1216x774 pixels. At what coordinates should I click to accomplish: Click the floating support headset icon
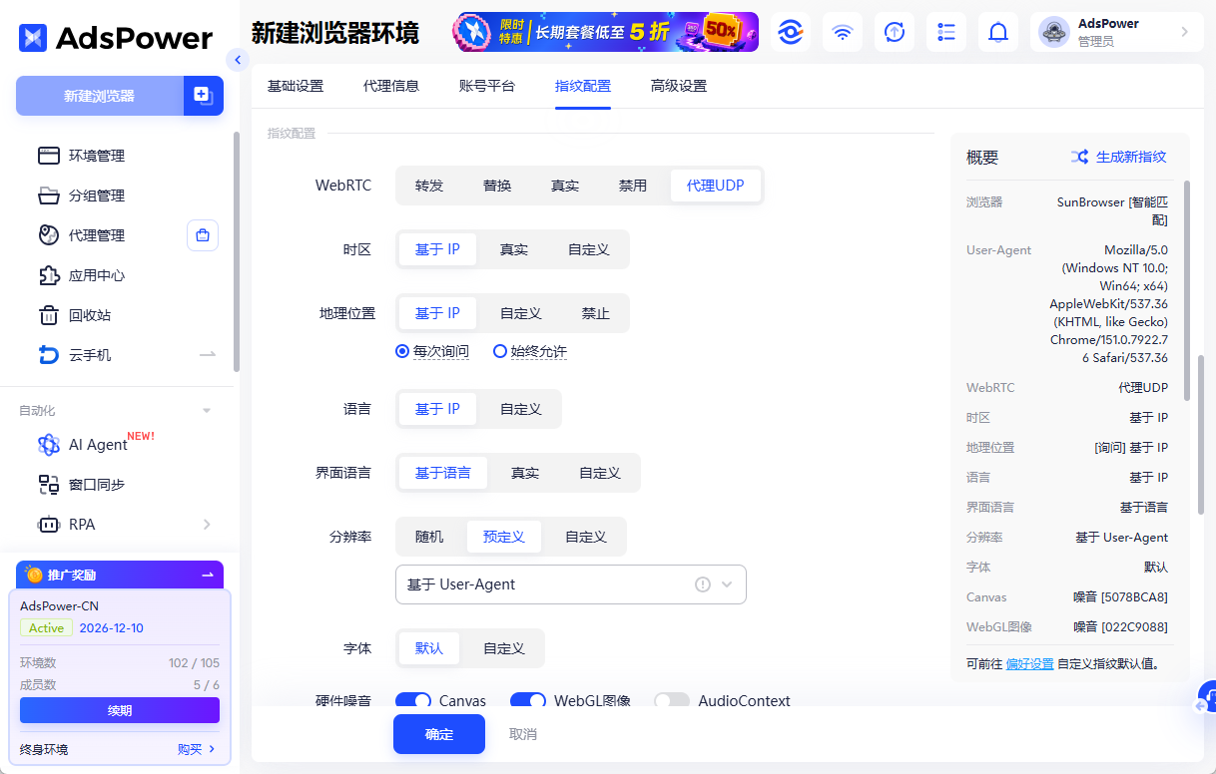click(1206, 697)
